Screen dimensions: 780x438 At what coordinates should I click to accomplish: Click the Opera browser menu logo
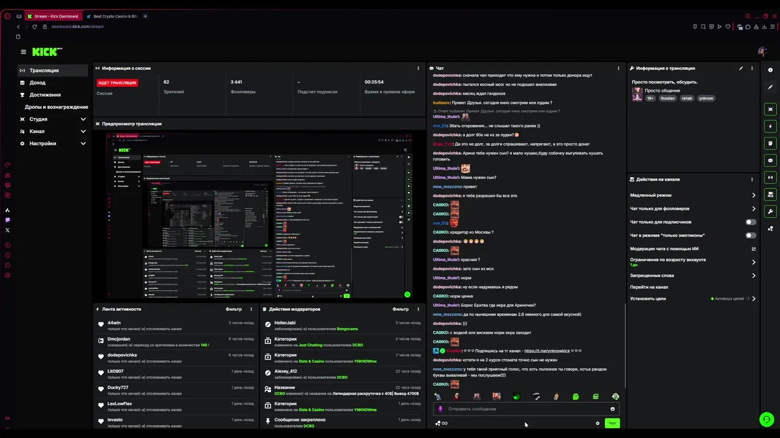pyautogui.click(x=7, y=16)
